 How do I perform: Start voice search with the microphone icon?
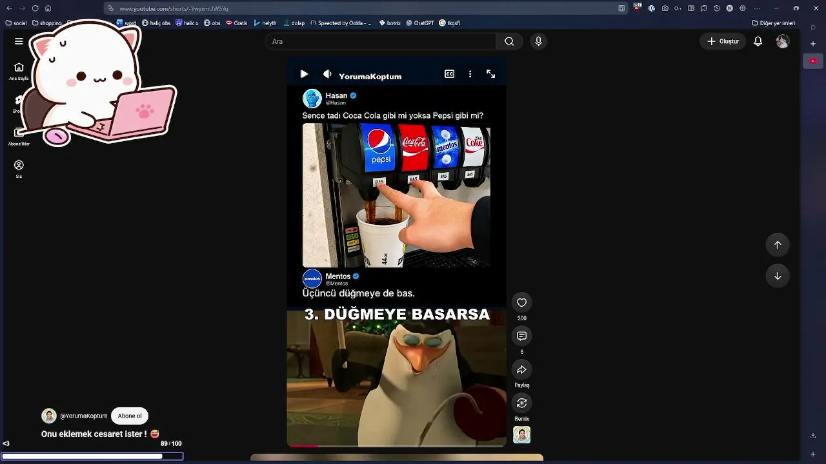(x=539, y=41)
